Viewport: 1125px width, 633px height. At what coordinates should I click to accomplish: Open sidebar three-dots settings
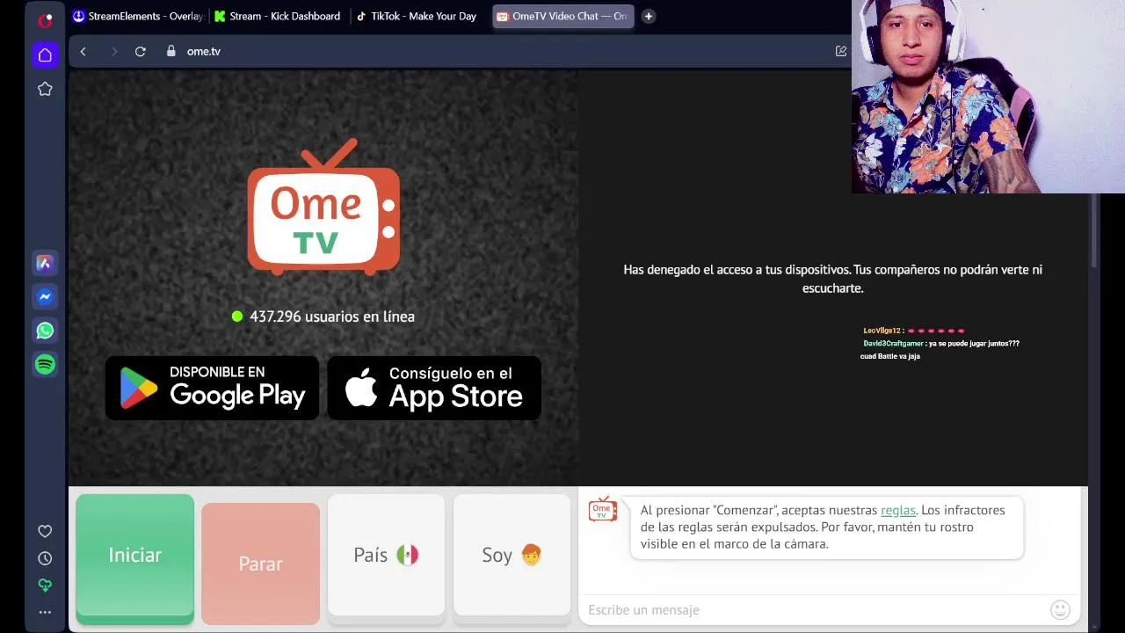(x=45, y=613)
